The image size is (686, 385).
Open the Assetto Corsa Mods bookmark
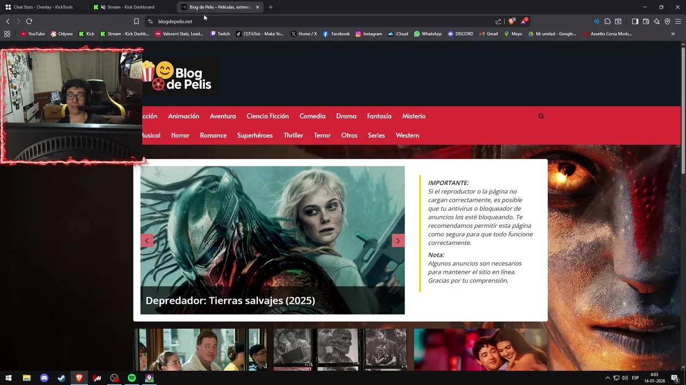(x=608, y=34)
